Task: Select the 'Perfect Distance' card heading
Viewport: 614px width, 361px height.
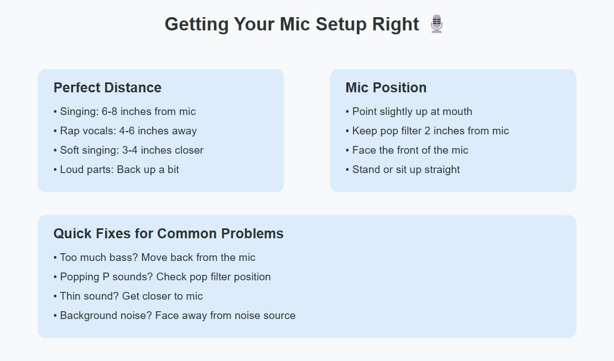Action: click(107, 88)
